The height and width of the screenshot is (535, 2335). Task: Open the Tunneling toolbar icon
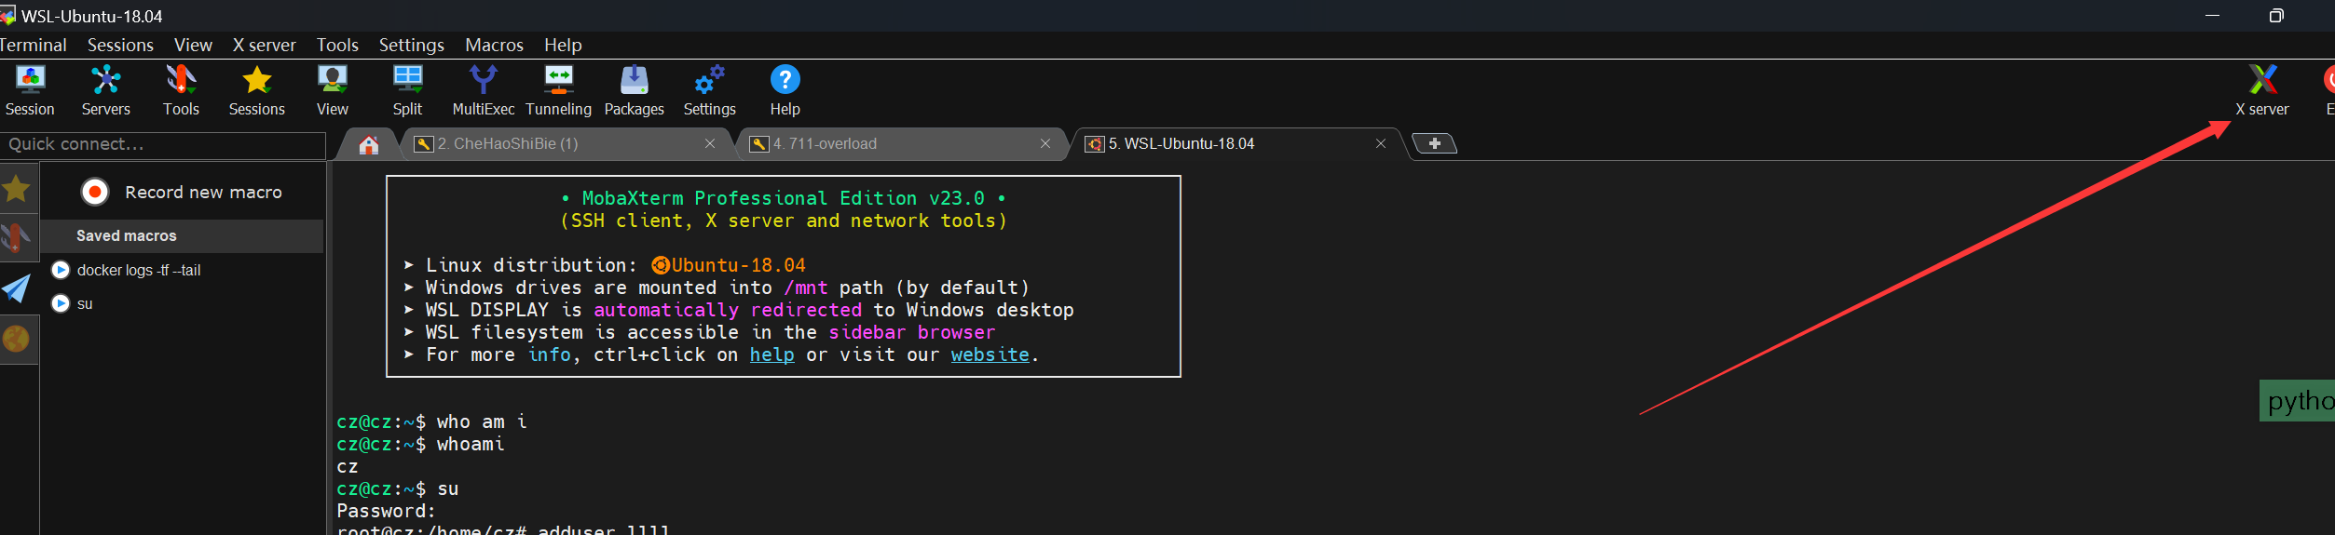tap(558, 90)
